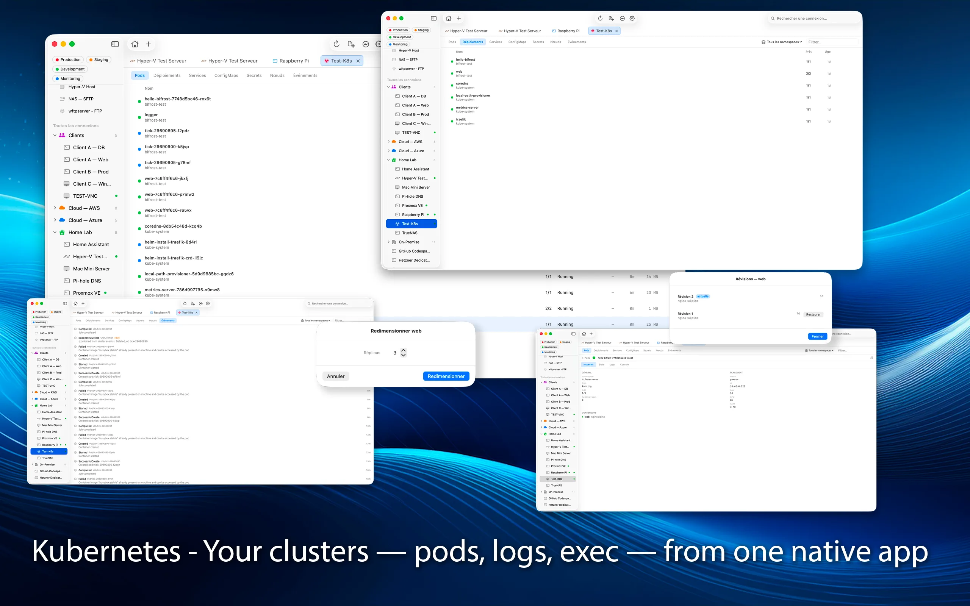Close the Test-K8s tab in Déploiements window
The image size is (970, 606).
616,31
